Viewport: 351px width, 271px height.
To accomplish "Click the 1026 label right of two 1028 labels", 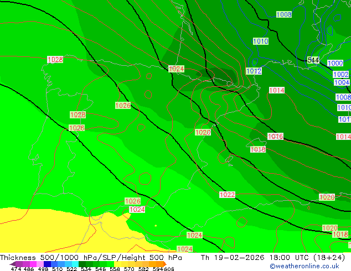I will (123, 105).
